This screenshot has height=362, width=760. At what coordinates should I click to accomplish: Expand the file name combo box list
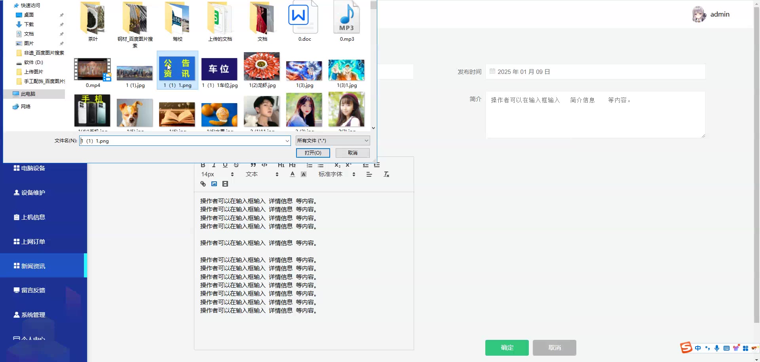coord(287,141)
